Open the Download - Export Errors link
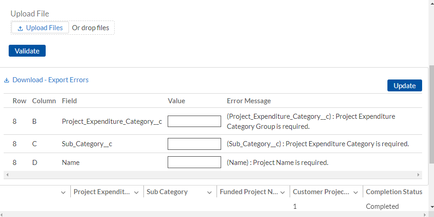The image size is (434, 217). tap(50, 80)
